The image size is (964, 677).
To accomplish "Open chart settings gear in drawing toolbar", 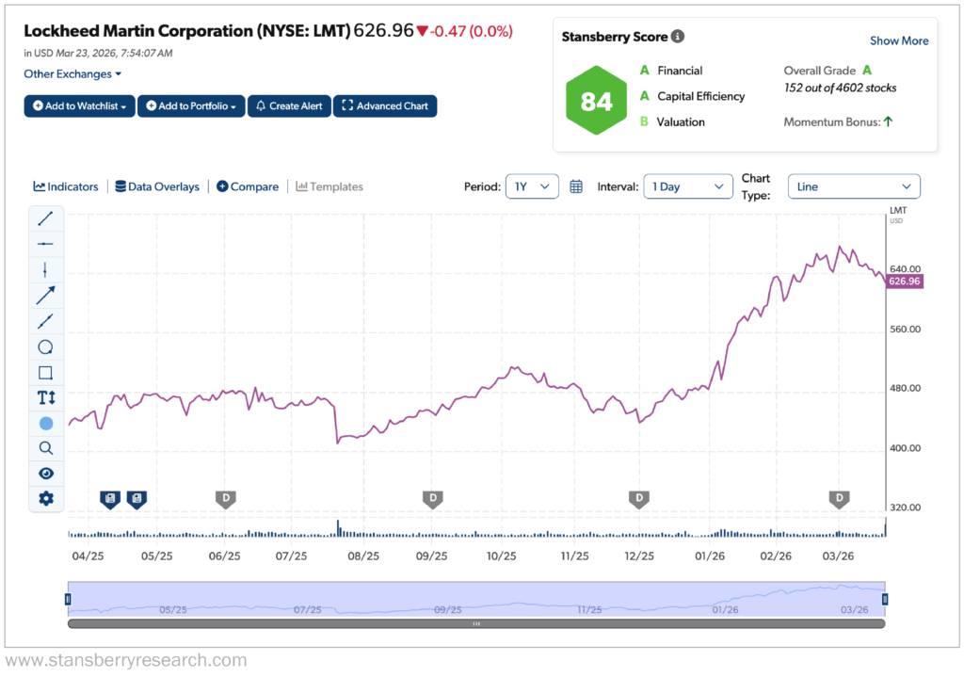I will click(45, 498).
